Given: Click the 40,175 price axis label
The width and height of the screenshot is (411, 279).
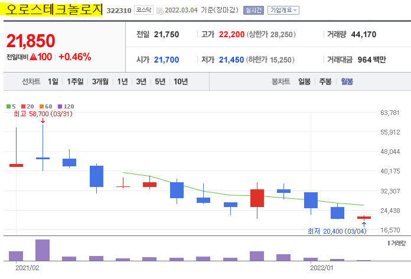Looking at the screenshot, I should click(x=390, y=171).
